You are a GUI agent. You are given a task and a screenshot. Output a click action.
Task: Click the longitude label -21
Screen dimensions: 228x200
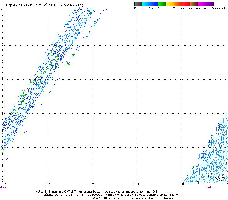point(136,184)
